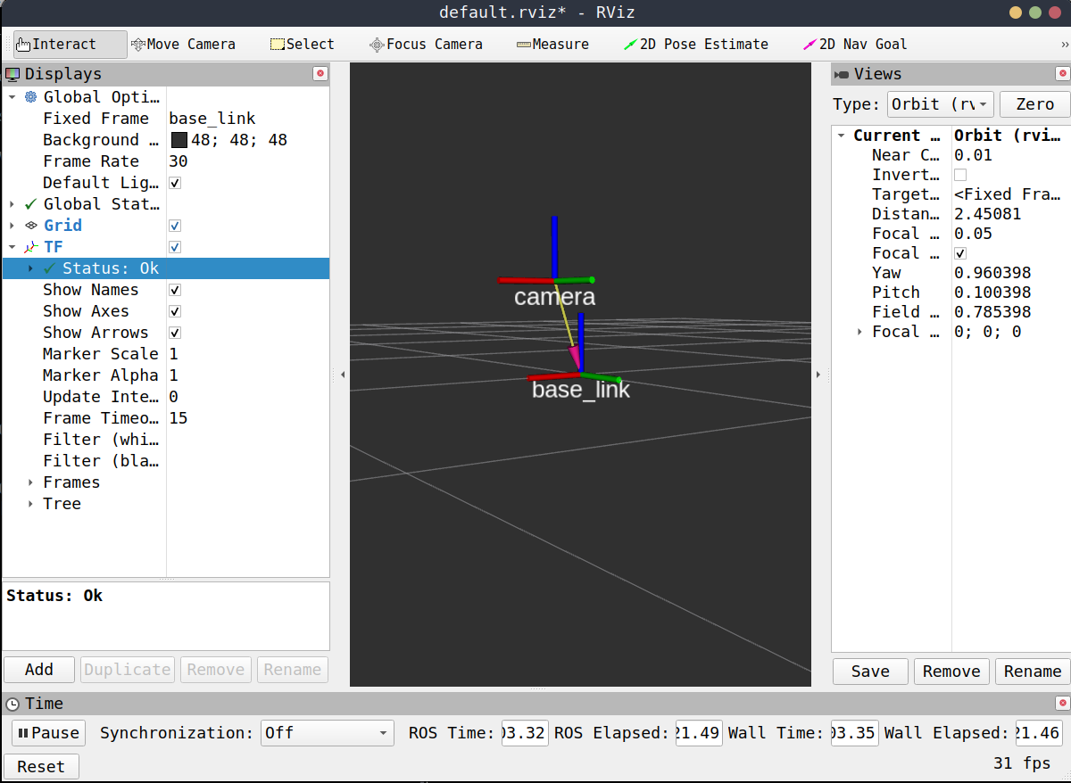Image resolution: width=1071 pixels, height=783 pixels.
Task: Click the Add display button
Action: click(39, 670)
